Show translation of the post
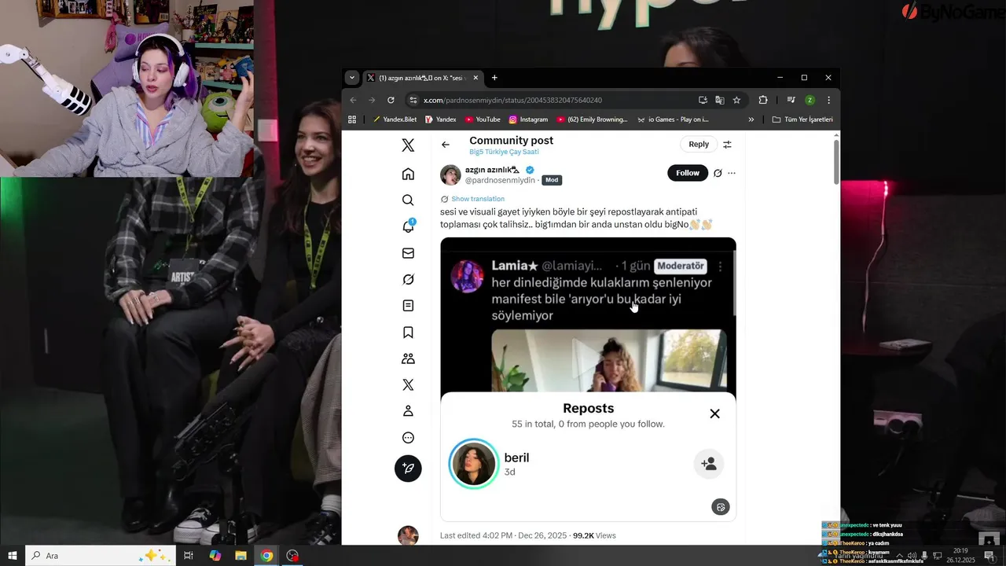This screenshot has width=1006, height=566. point(478,199)
